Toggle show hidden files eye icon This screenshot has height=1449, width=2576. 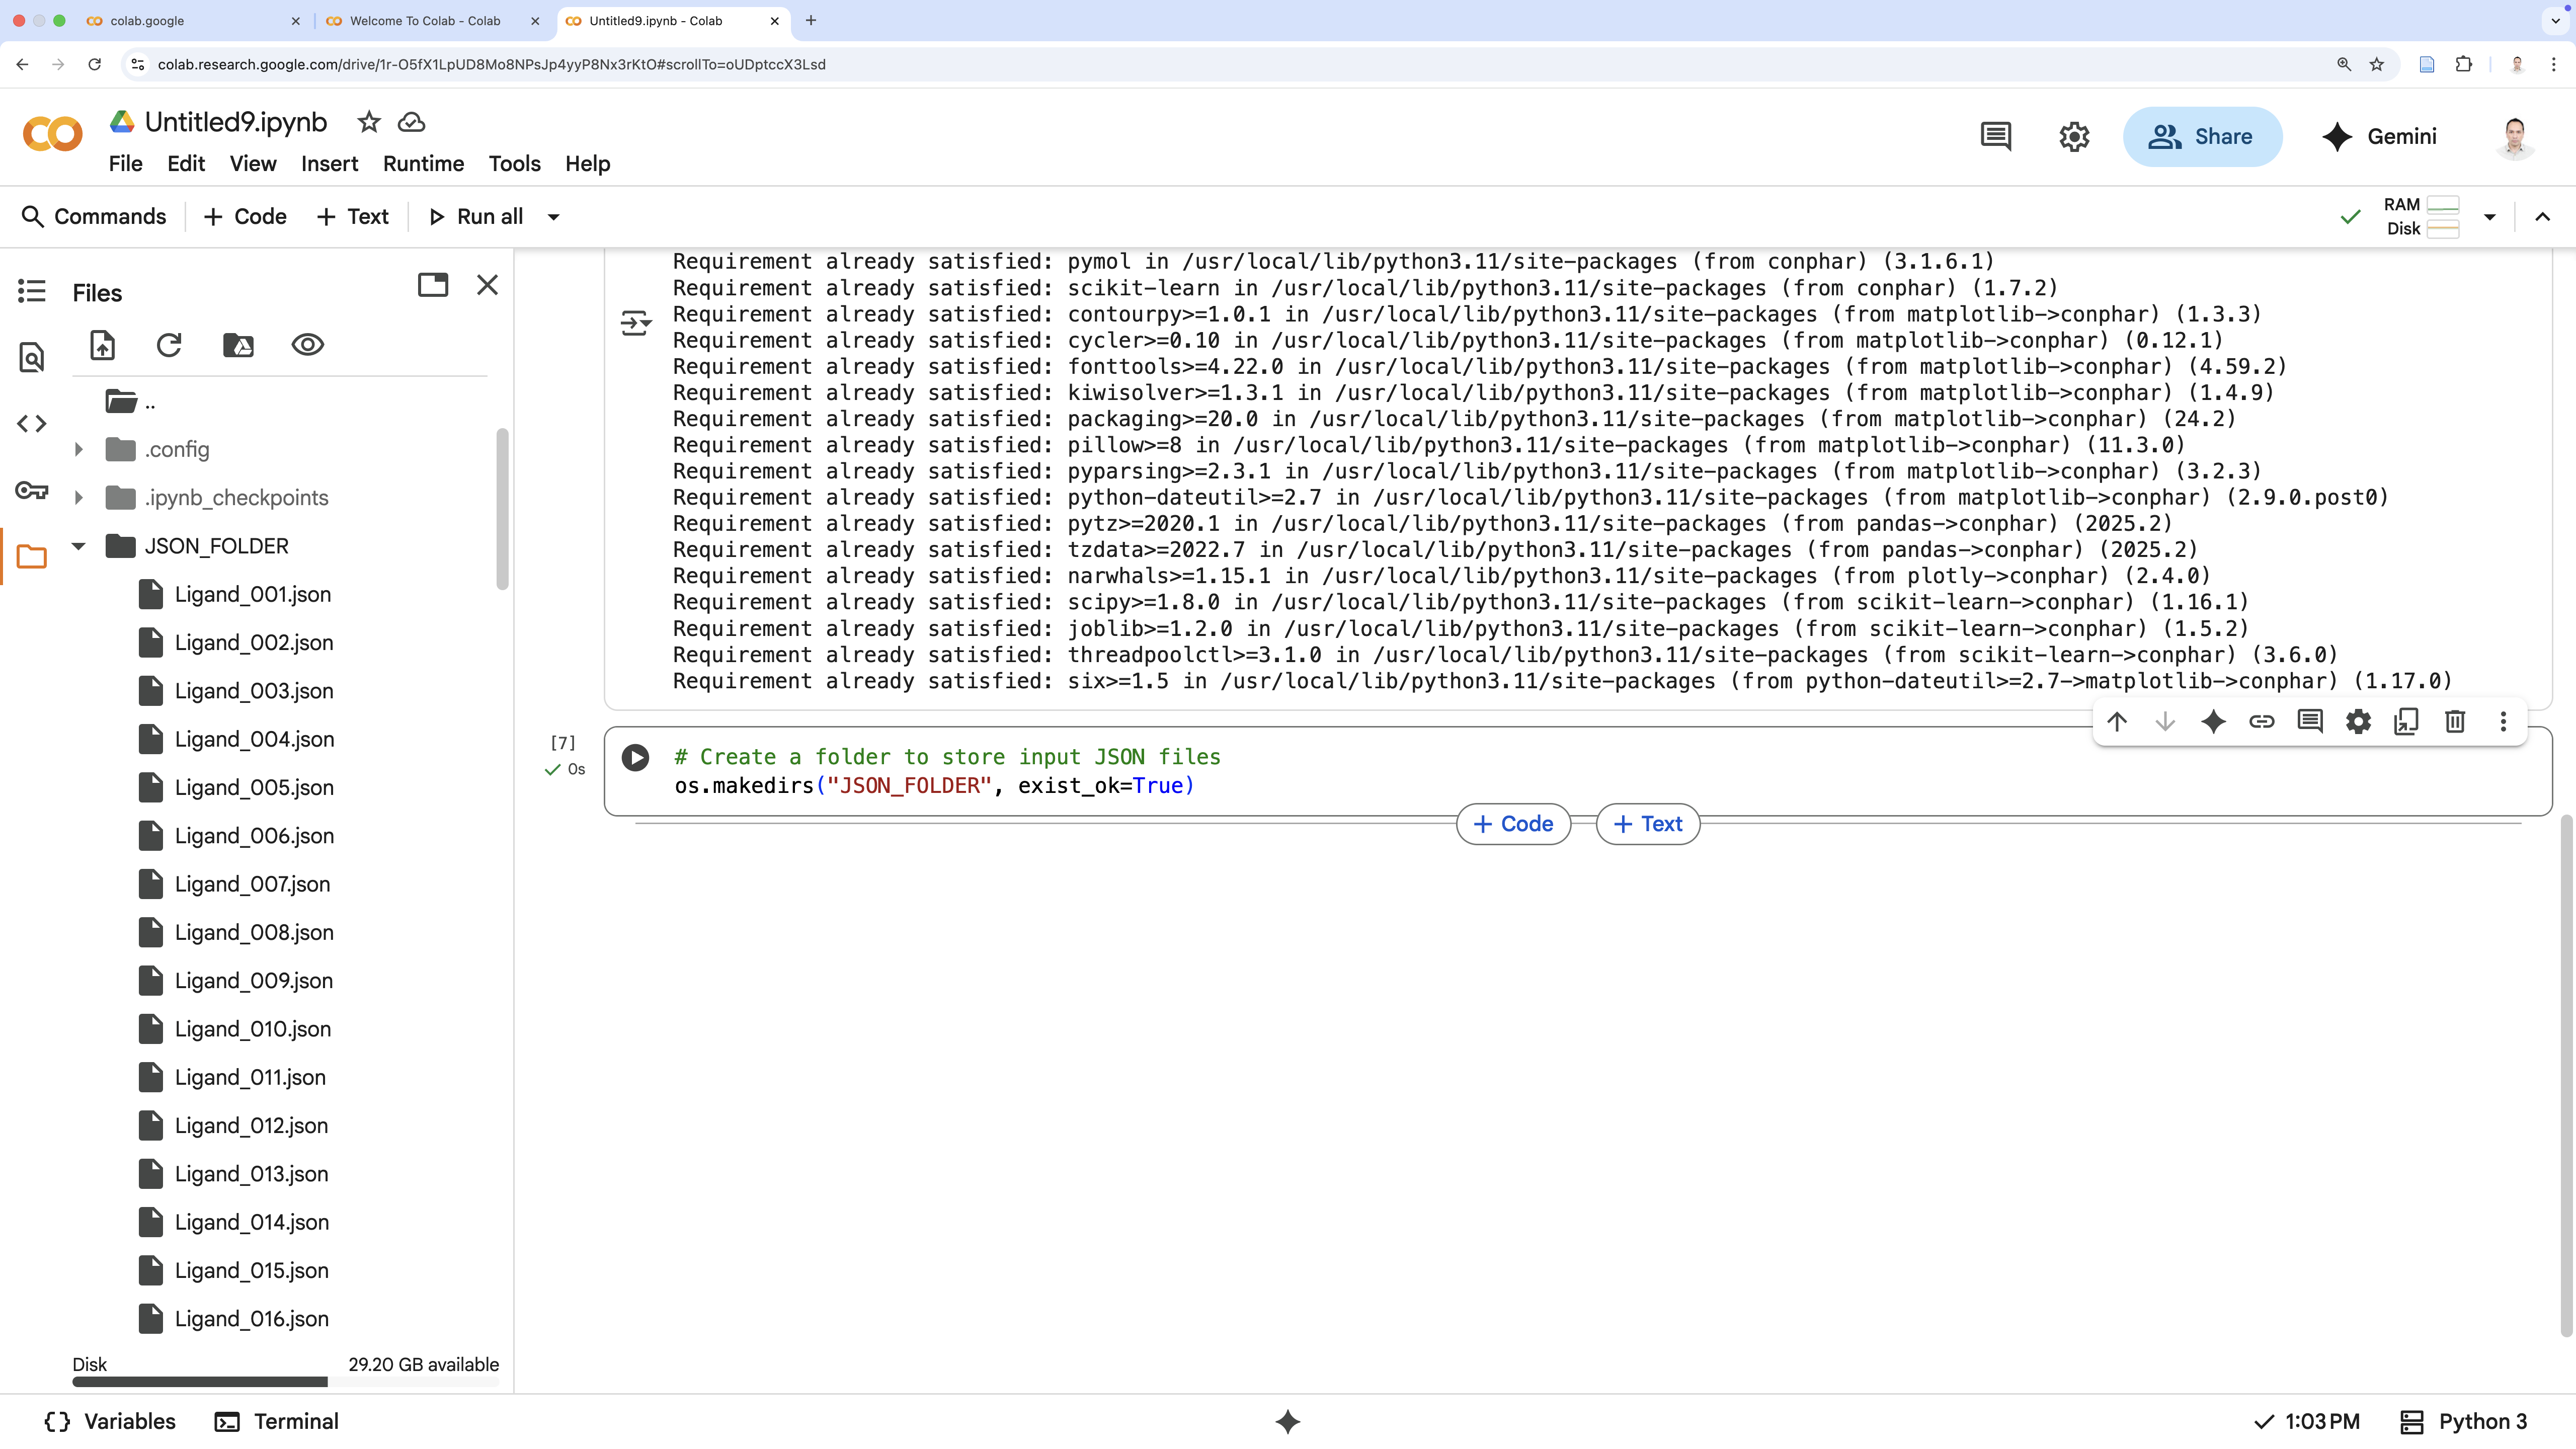click(x=307, y=345)
